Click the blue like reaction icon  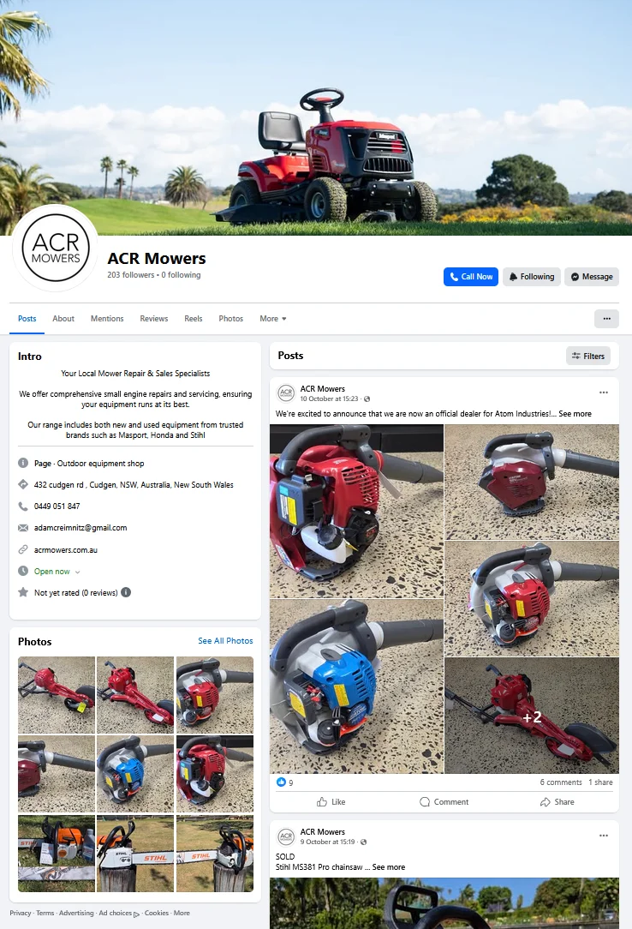[281, 782]
